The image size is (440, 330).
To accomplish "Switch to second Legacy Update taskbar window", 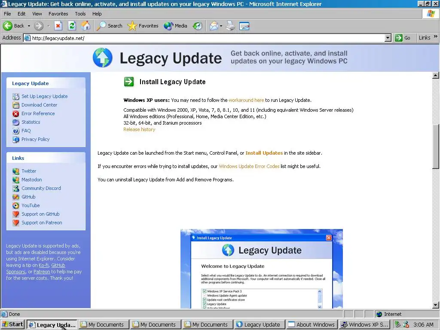I will point(259,325).
